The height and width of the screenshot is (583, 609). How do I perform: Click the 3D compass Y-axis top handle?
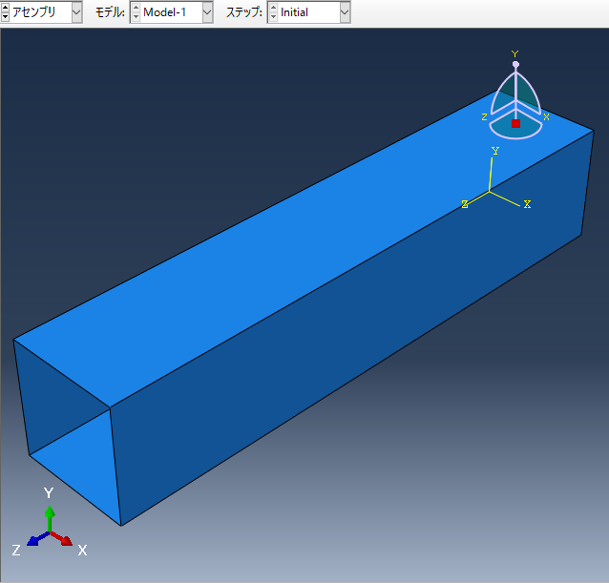[515, 64]
